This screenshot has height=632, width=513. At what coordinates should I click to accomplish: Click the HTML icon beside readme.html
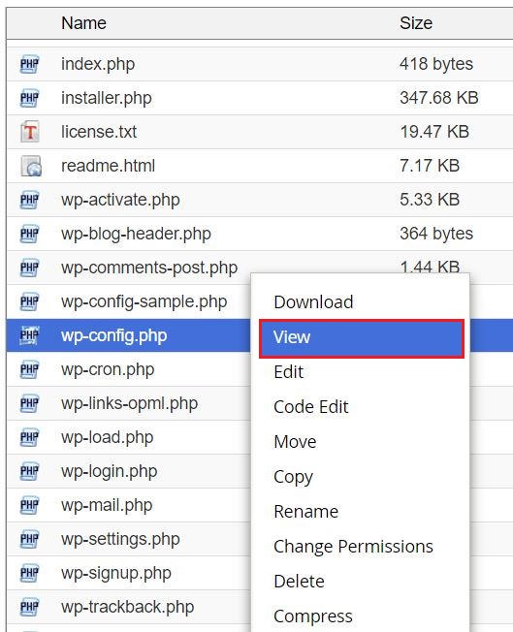coord(31,166)
